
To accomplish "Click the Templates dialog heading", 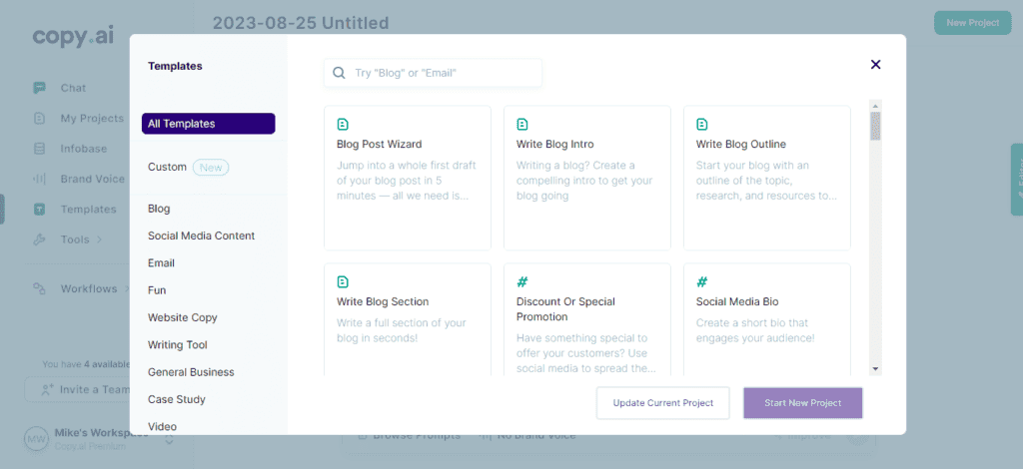I will (x=175, y=66).
